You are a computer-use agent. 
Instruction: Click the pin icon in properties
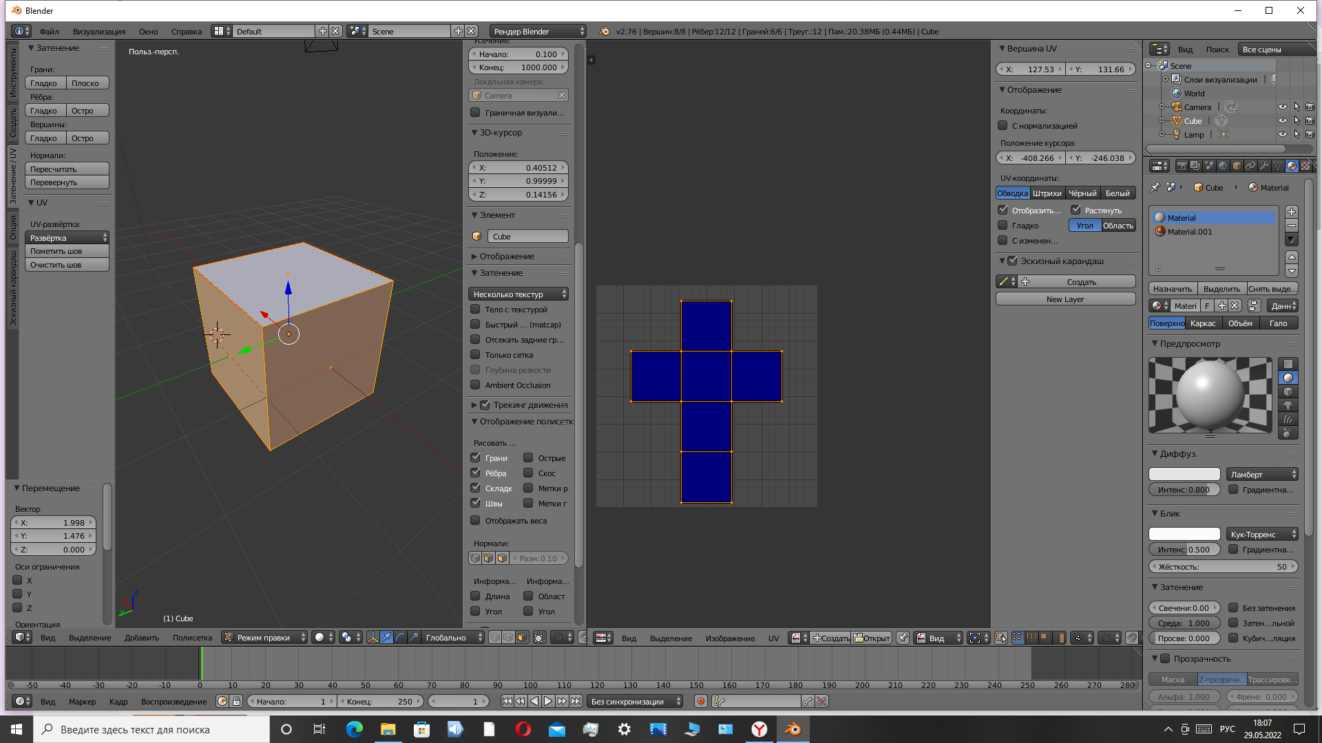pyautogui.click(x=1155, y=187)
